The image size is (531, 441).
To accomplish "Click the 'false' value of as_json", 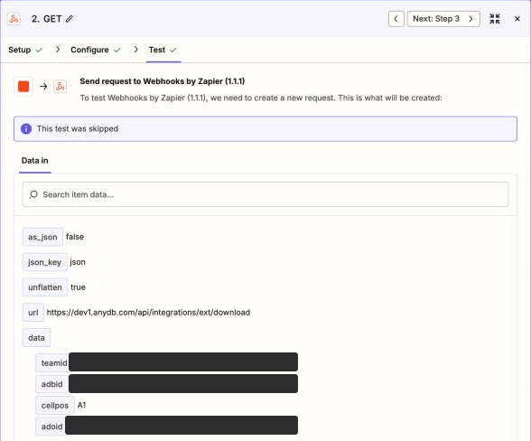I will [x=75, y=237].
